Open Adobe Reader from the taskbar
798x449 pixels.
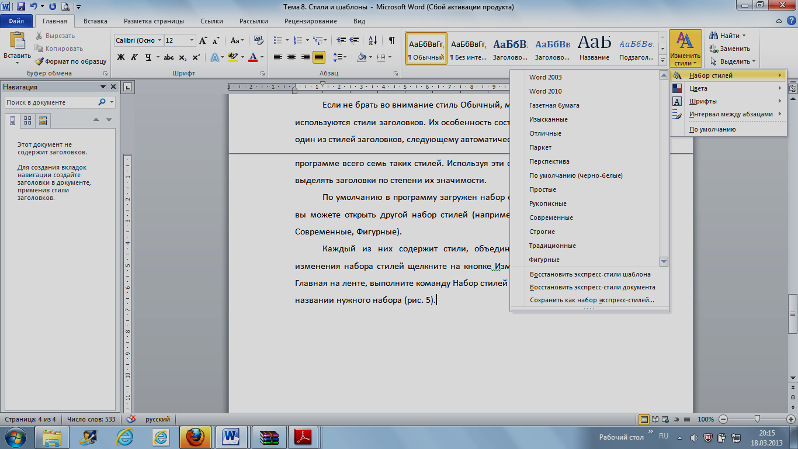tap(304, 437)
